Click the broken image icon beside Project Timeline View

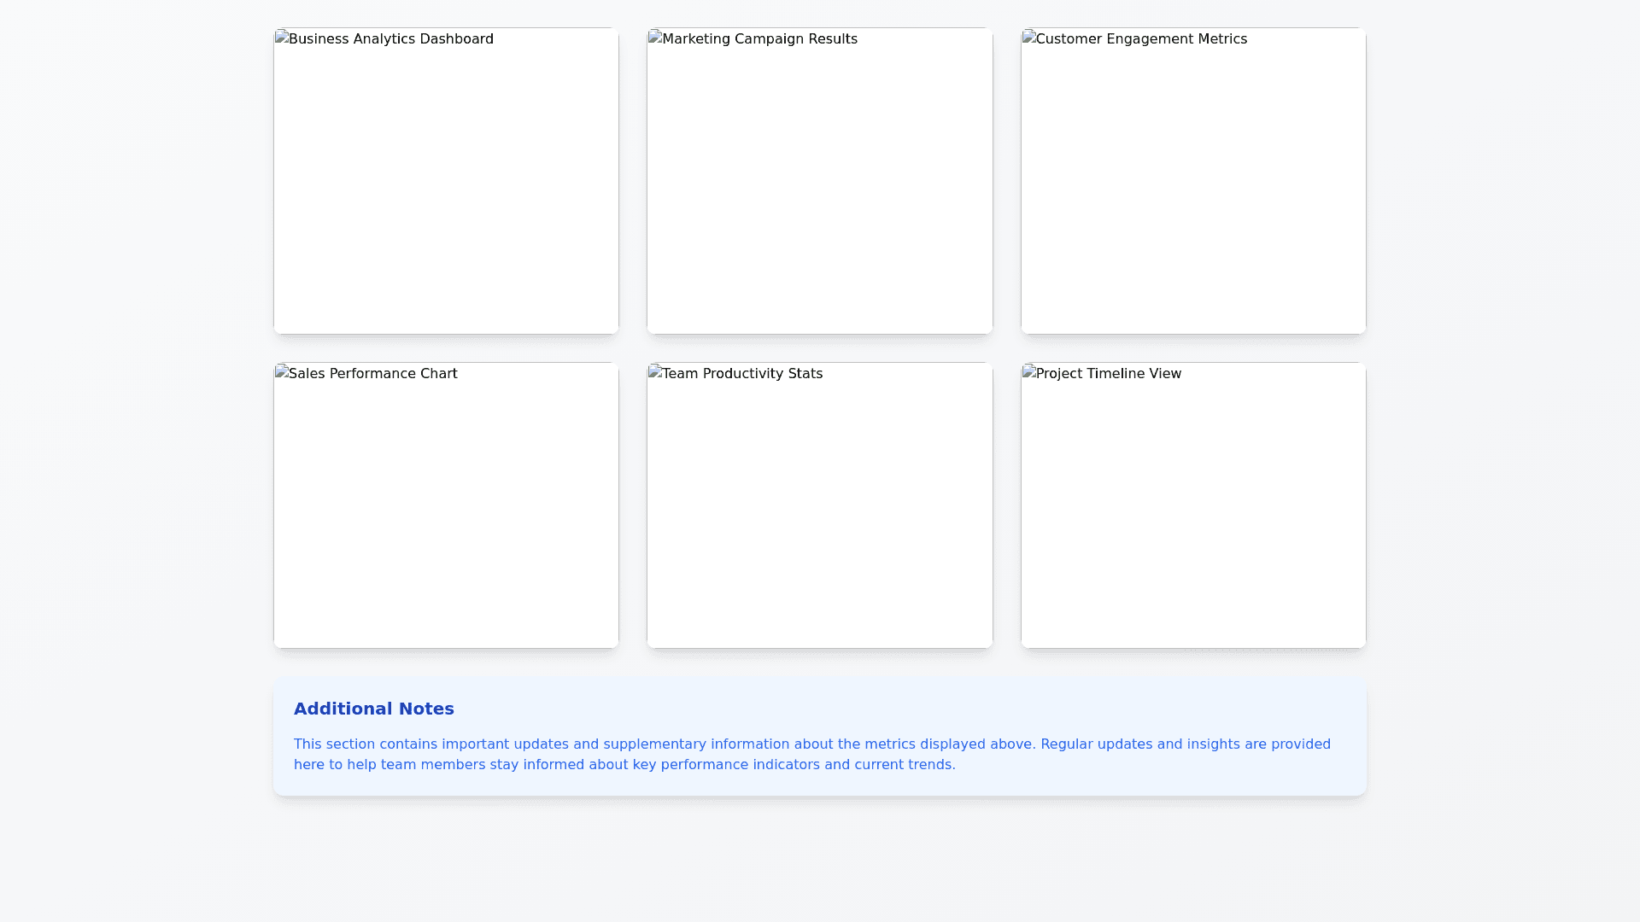tap(1029, 372)
